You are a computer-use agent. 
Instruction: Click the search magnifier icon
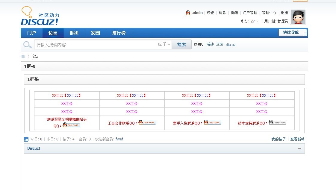coord(28,45)
